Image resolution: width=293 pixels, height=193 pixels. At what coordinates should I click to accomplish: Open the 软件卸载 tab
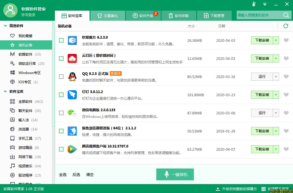click(179, 16)
